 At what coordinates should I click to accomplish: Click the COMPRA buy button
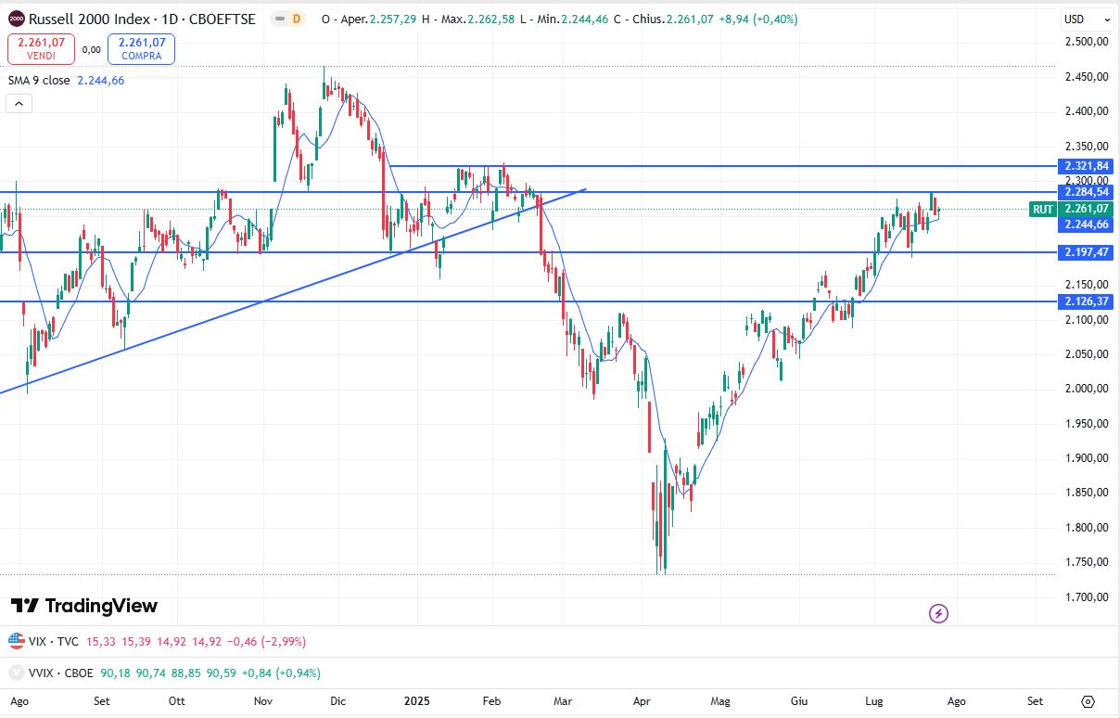(x=141, y=49)
